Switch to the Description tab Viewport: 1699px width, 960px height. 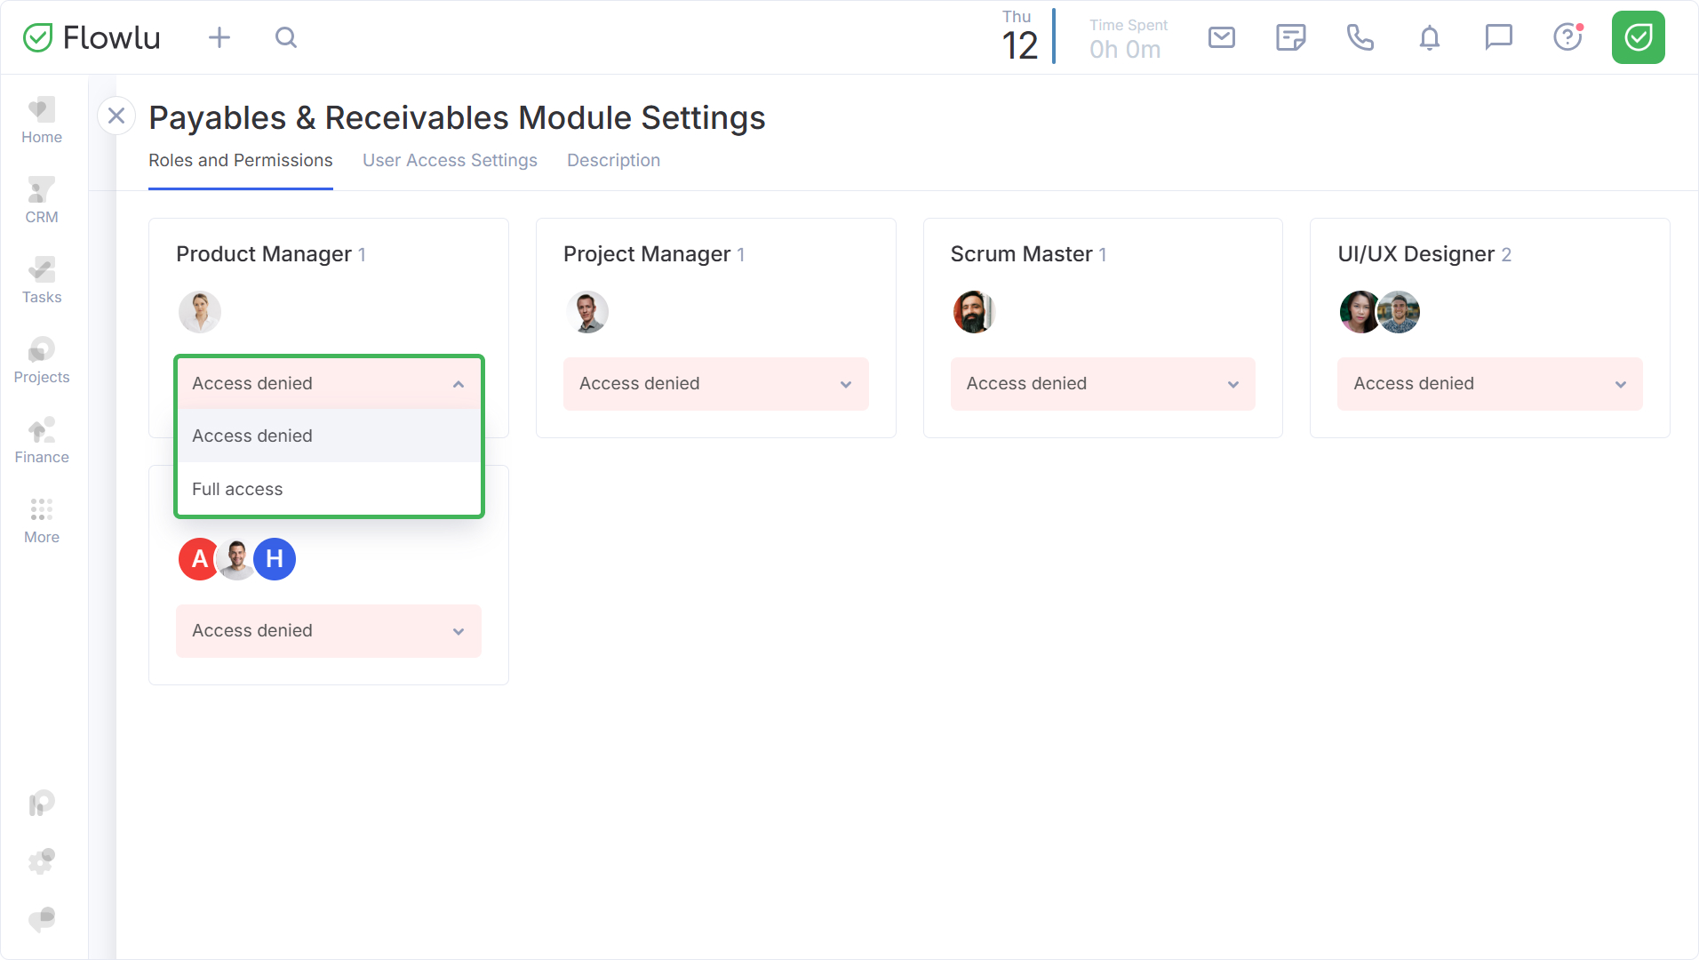(613, 160)
